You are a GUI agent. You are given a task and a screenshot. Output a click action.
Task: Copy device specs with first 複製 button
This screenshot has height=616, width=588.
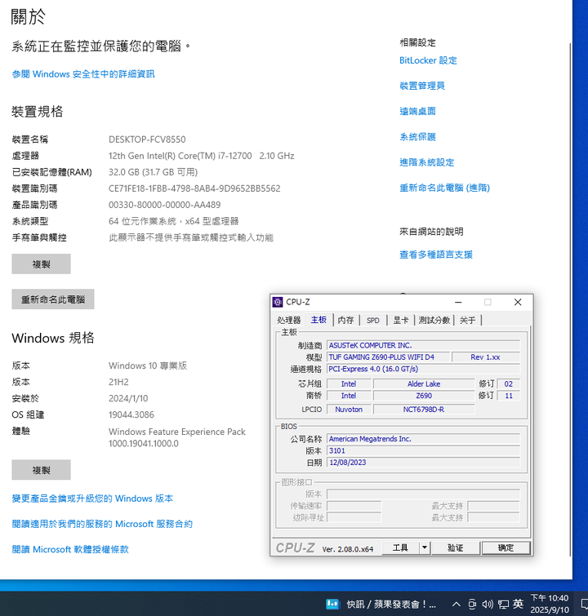pyautogui.click(x=41, y=264)
